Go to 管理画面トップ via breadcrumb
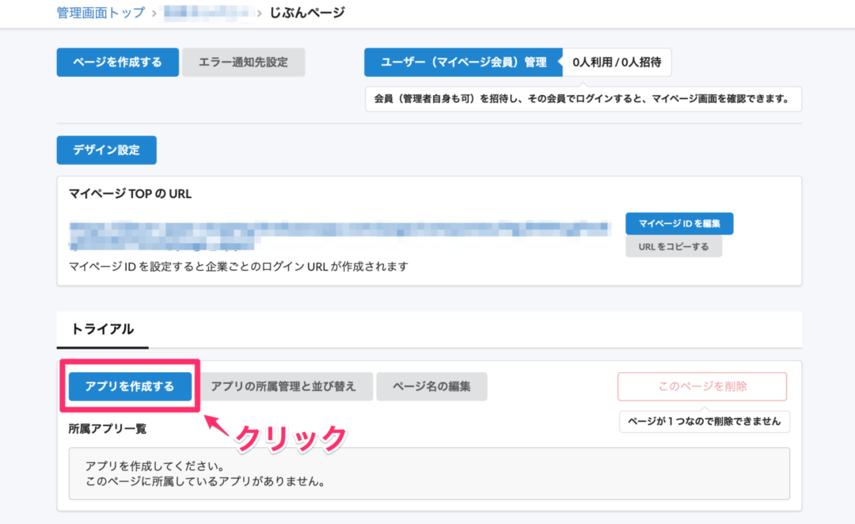The width and height of the screenshot is (855, 524). (x=101, y=13)
